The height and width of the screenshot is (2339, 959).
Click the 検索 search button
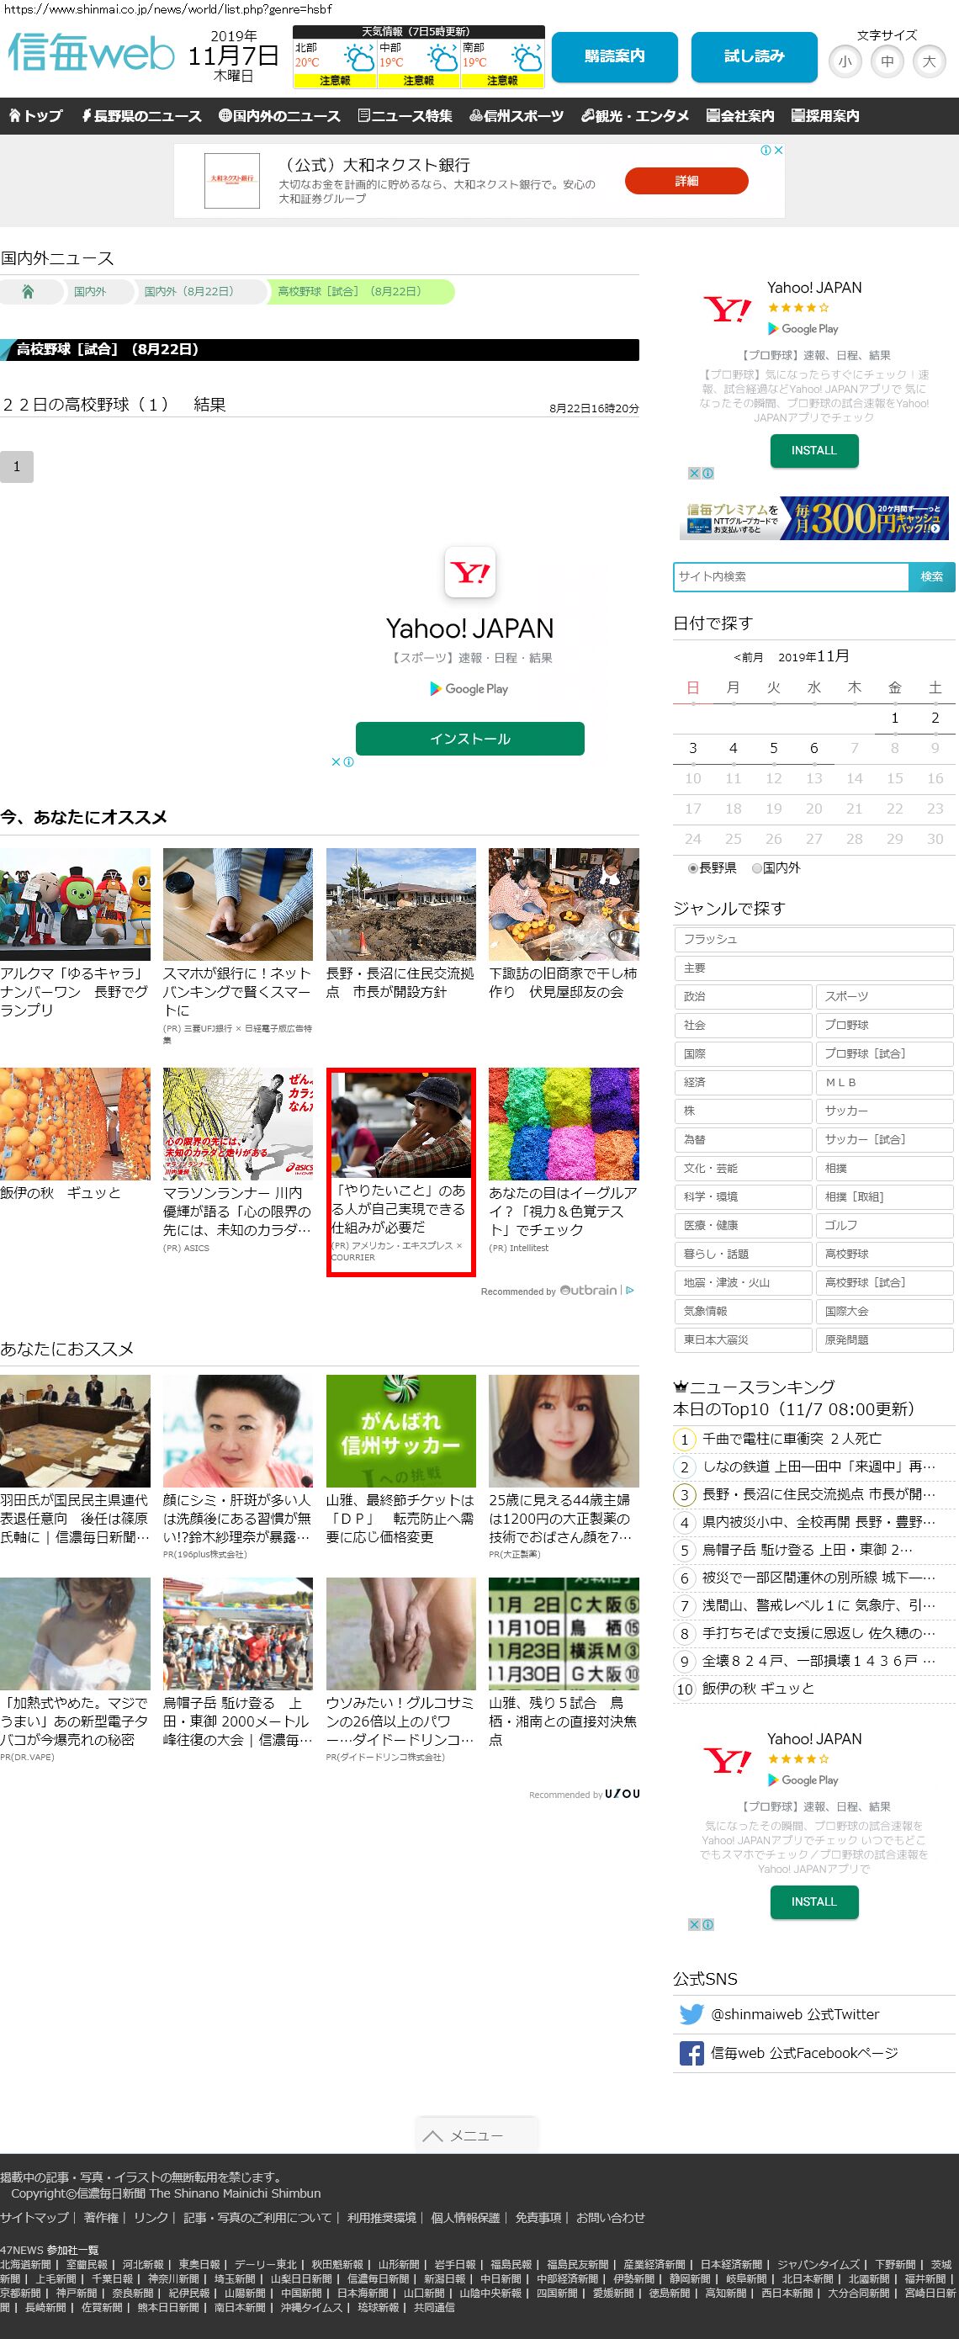click(x=931, y=576)
